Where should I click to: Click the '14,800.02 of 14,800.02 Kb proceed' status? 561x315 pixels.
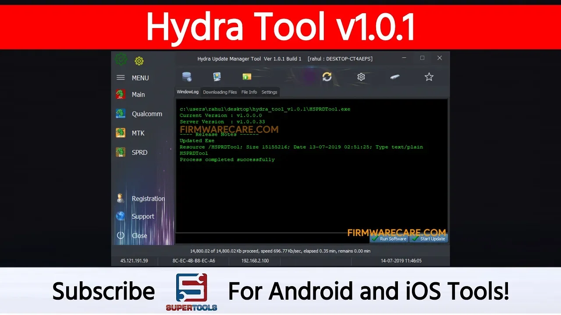click(x=280, y=251)
